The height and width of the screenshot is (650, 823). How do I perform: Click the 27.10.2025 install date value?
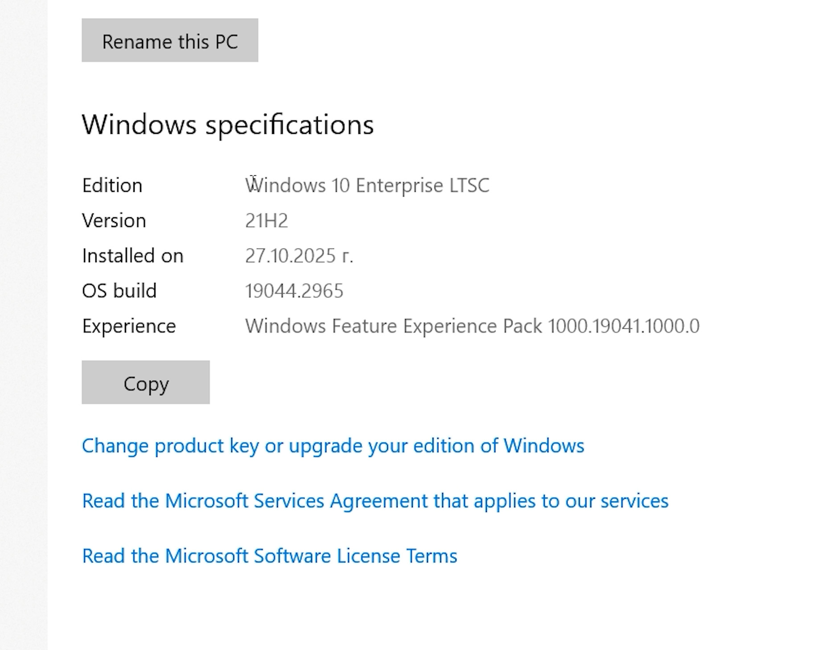click(299, 256)
